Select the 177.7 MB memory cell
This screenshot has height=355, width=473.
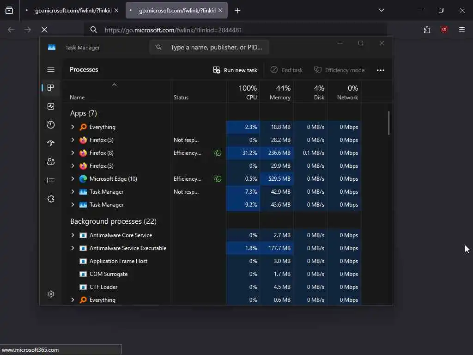point(277,248)
